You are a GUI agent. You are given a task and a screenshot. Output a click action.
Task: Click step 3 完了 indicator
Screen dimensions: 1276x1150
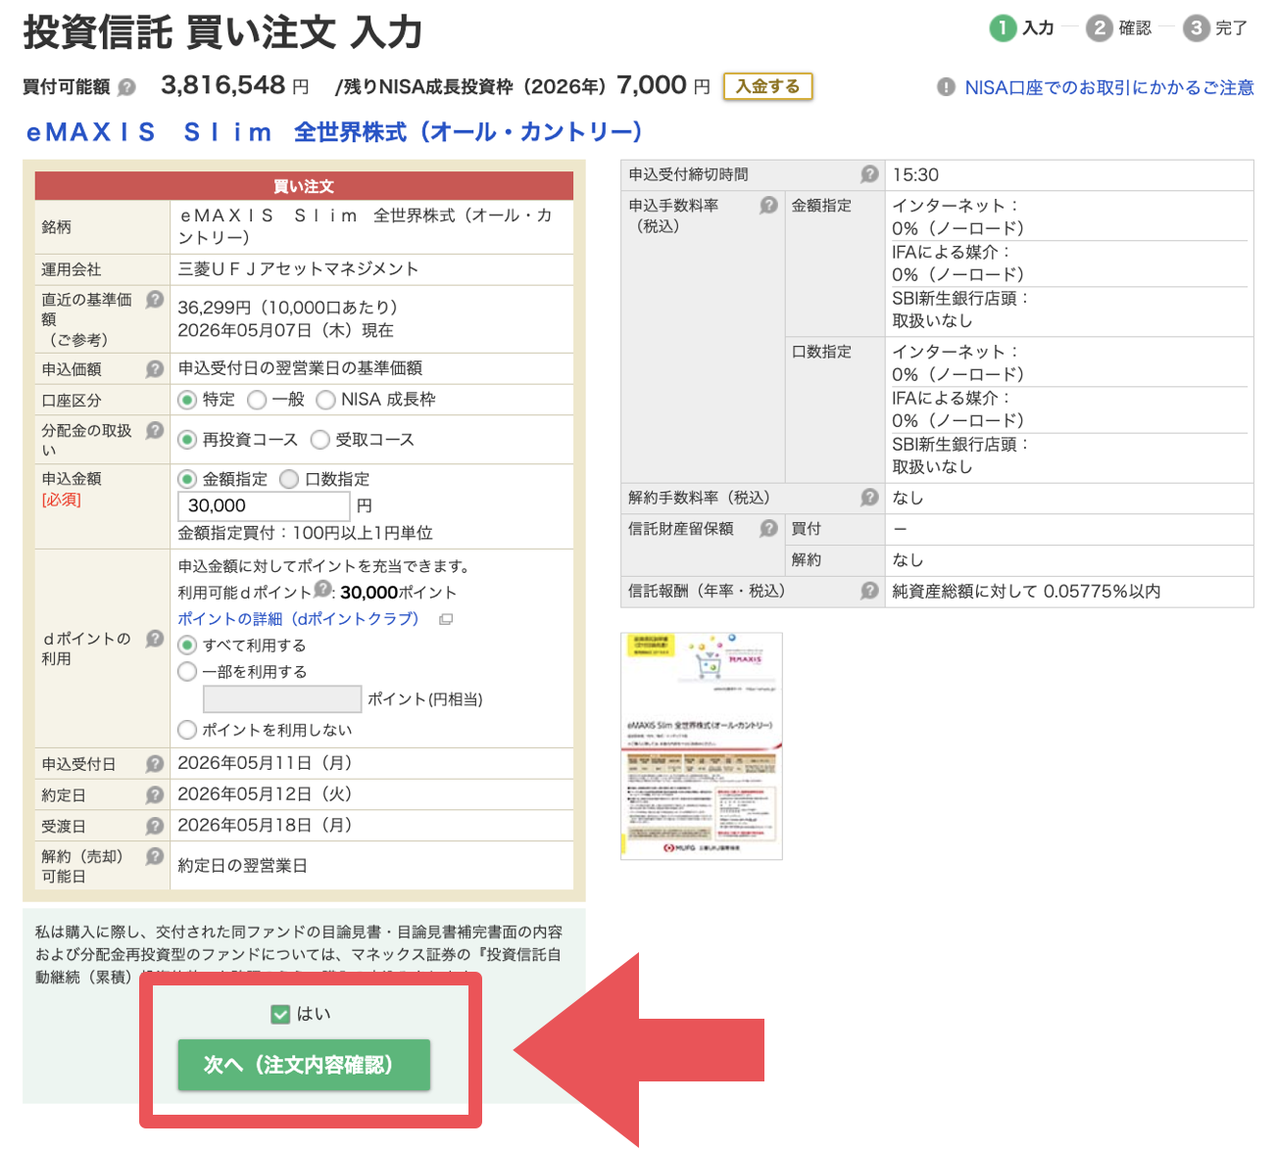(1215, 28)
